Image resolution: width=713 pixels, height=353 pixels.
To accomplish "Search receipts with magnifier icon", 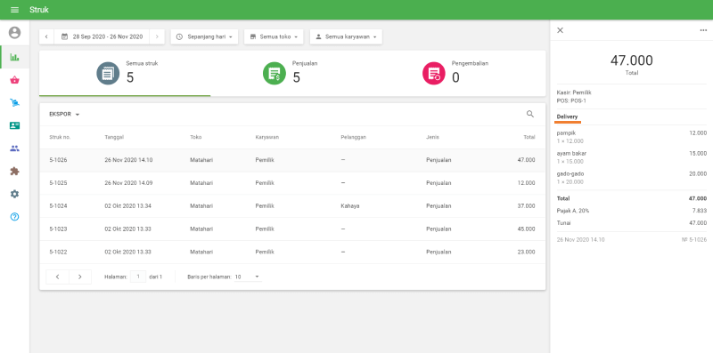I will click(530, 114).
